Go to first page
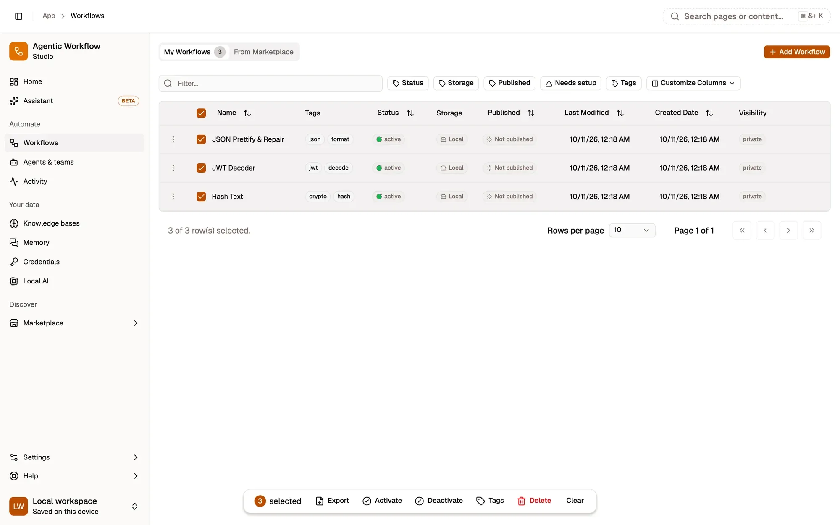The height and width of the screenshot is (525, 840). 742,231
